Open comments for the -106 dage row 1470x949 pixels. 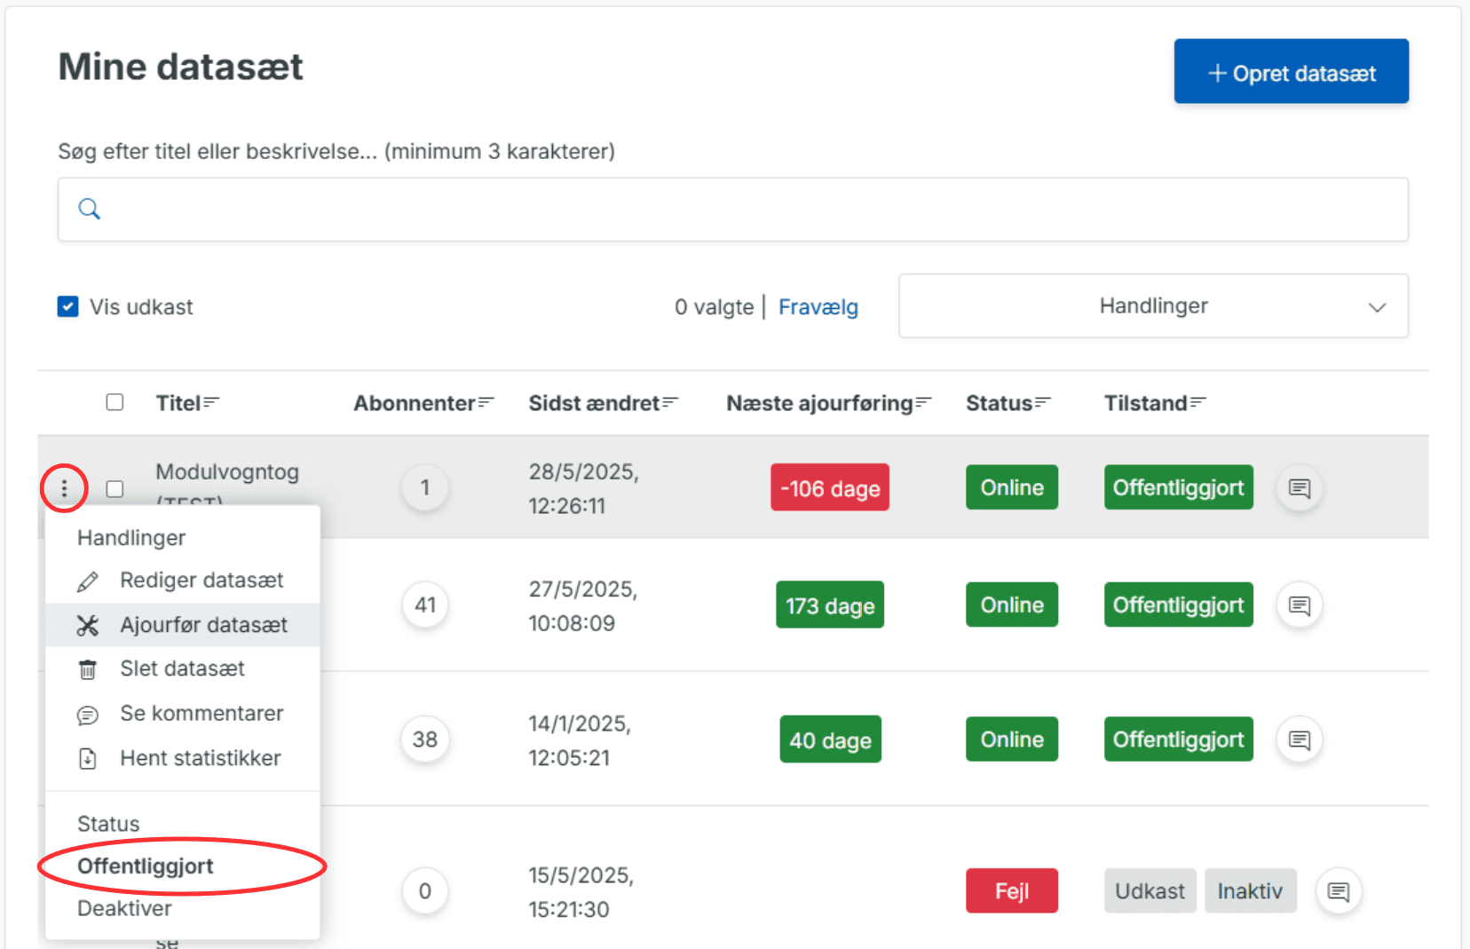click(1300, 488)
